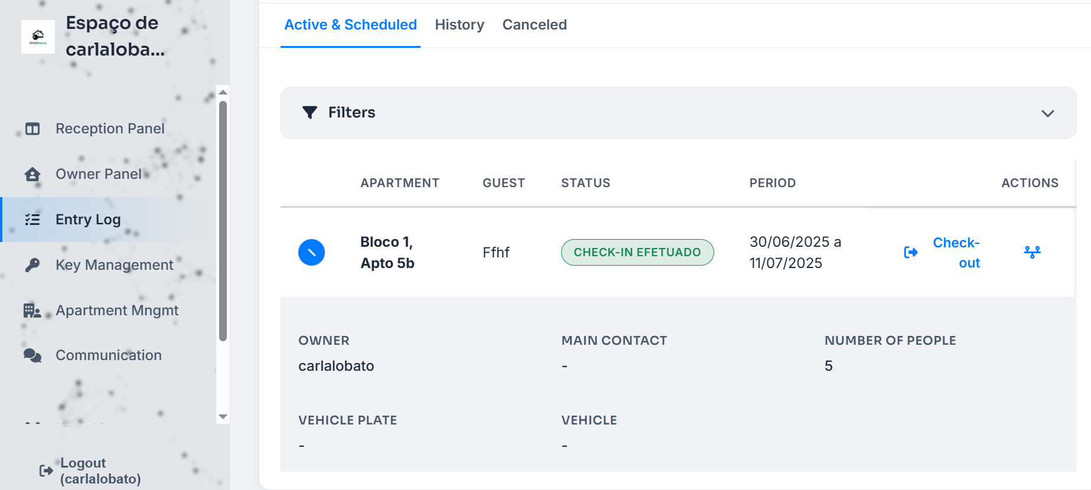Click the period 30/06/2025 a 11/07/2025
The width and height of the screenshot is (1091, 490).
click(x=795, y=252)
